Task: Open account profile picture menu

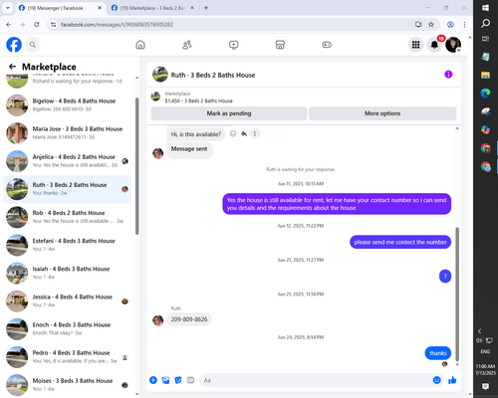Action: [453, 45]
